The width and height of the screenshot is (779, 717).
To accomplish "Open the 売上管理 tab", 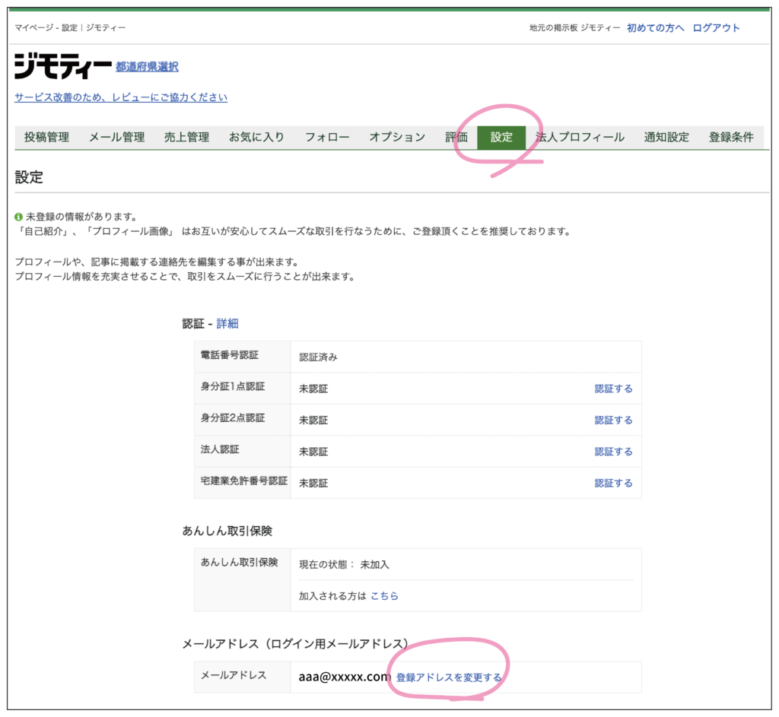I will click(186, 137).
